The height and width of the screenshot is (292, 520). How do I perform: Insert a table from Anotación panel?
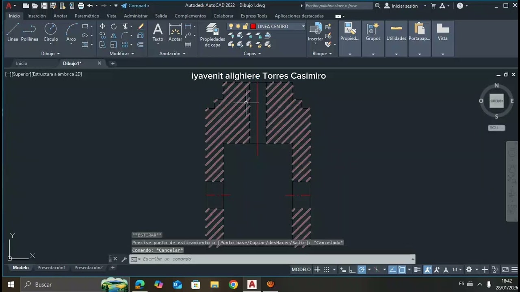coord(188,45)
